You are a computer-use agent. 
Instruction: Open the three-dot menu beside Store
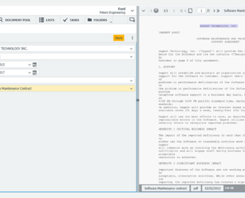coord(132,38)
